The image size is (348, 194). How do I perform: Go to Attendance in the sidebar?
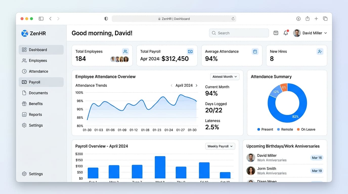(x=41, y=71)
